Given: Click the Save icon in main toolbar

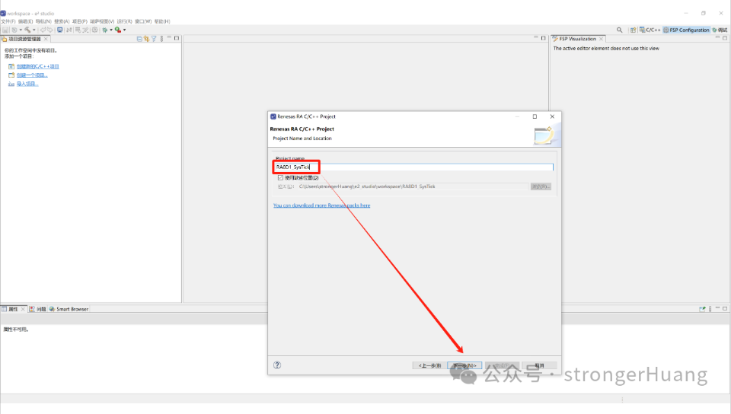Looking at the screenshot, I should pyautogui.click(x=5, y=30).
